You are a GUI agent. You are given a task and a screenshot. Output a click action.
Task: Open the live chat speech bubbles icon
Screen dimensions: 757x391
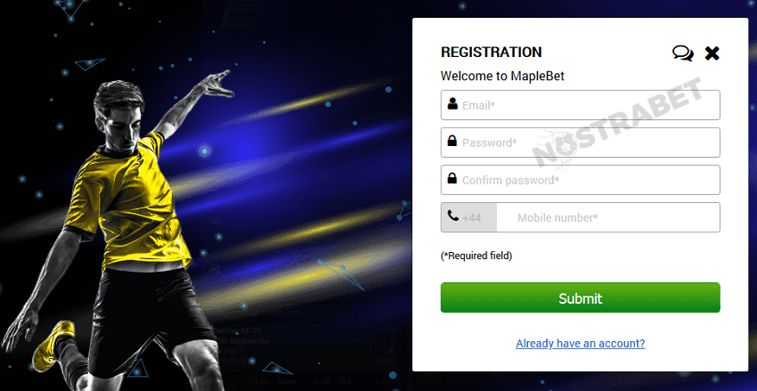pos(683,53)
